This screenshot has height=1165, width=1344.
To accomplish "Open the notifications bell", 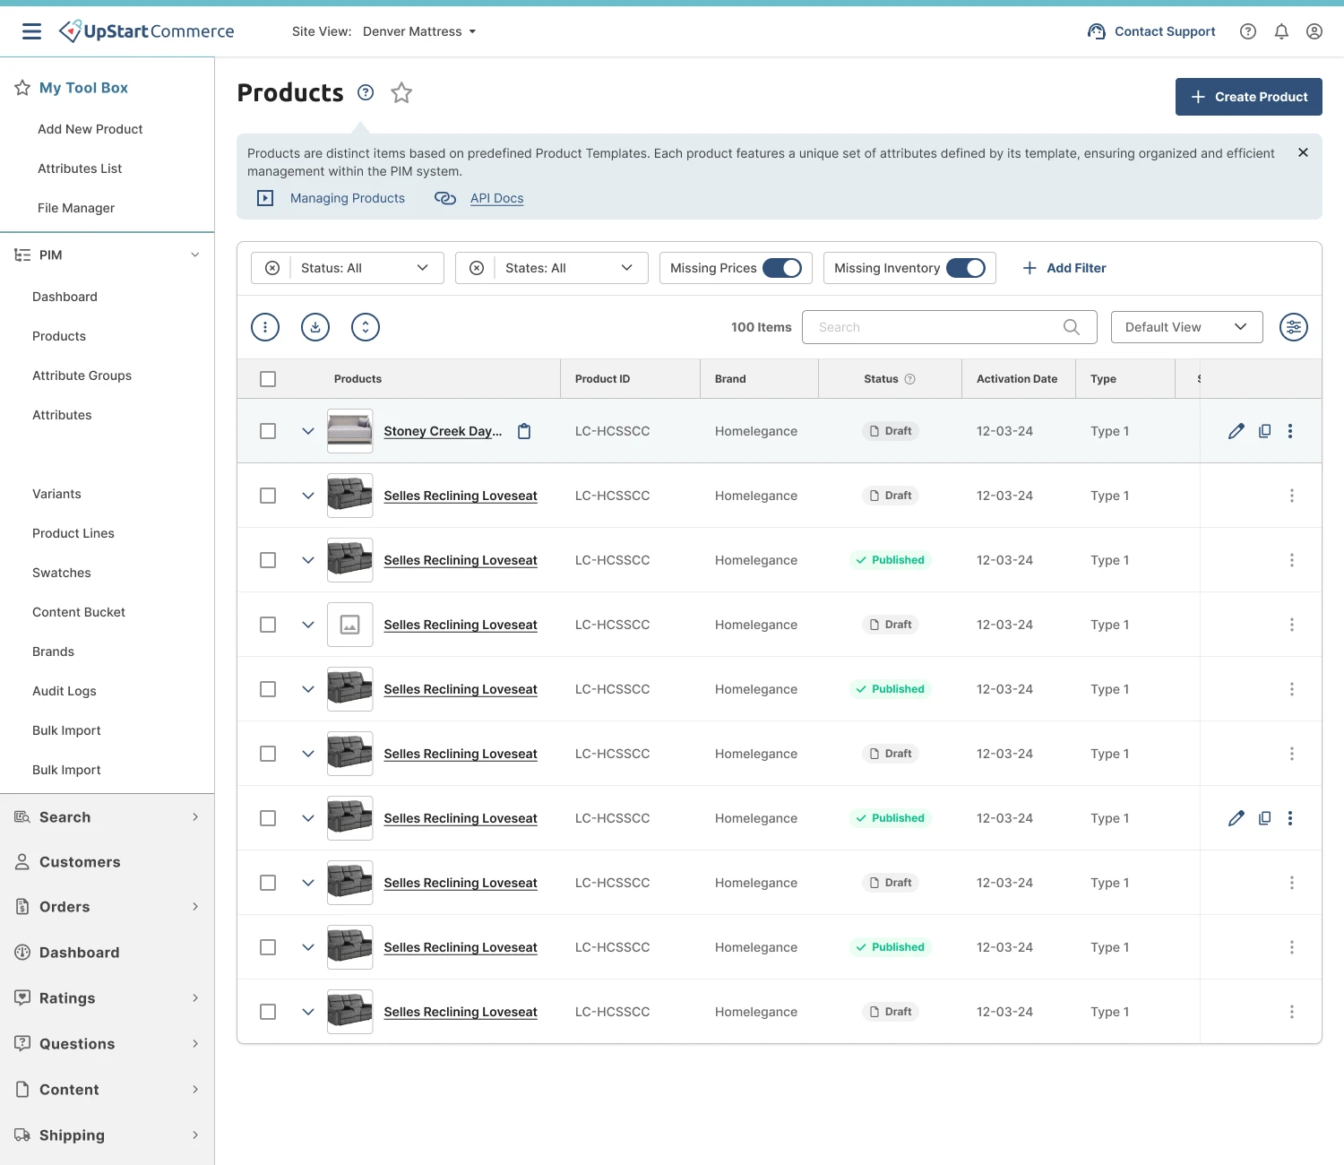I will pos(1281,31).
